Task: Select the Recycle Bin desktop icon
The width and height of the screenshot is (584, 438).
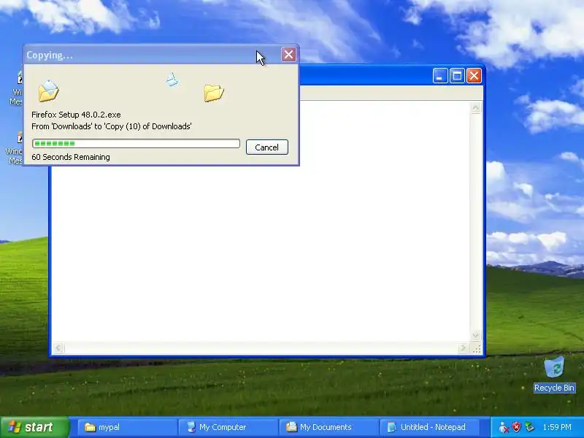Action: tap(554, 374)
